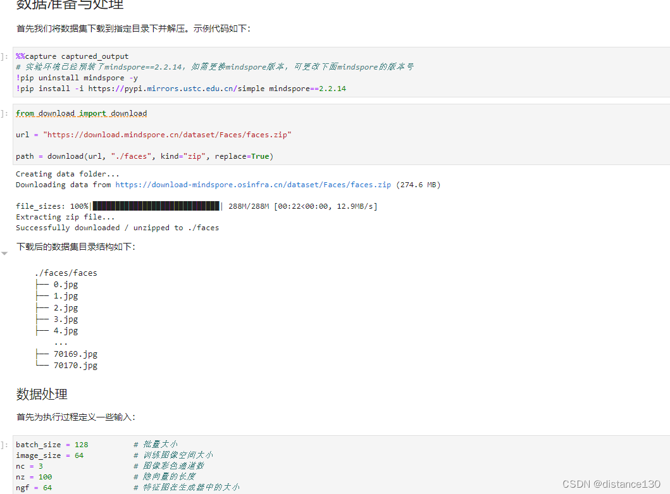The width and height of the screenshot is (670, 494).
Task: Click the '数据处理' heading
Action: pos(42,394)
